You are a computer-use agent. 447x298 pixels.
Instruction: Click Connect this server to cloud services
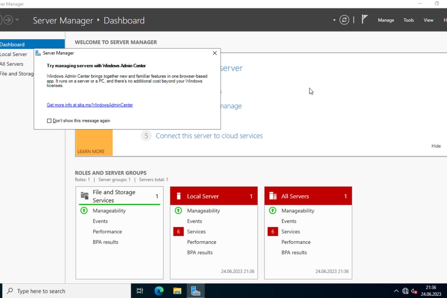(x=209, y=136)
